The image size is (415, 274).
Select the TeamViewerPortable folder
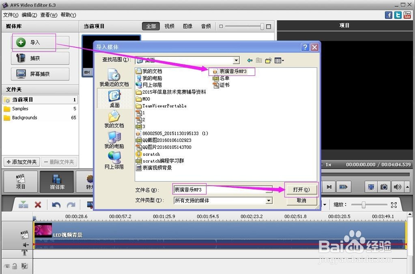pos(161,106)
